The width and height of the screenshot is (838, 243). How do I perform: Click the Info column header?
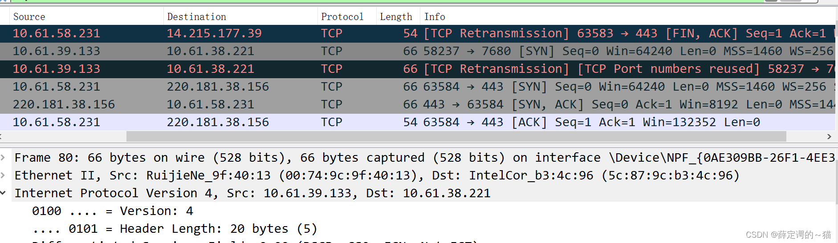(628, 17)
